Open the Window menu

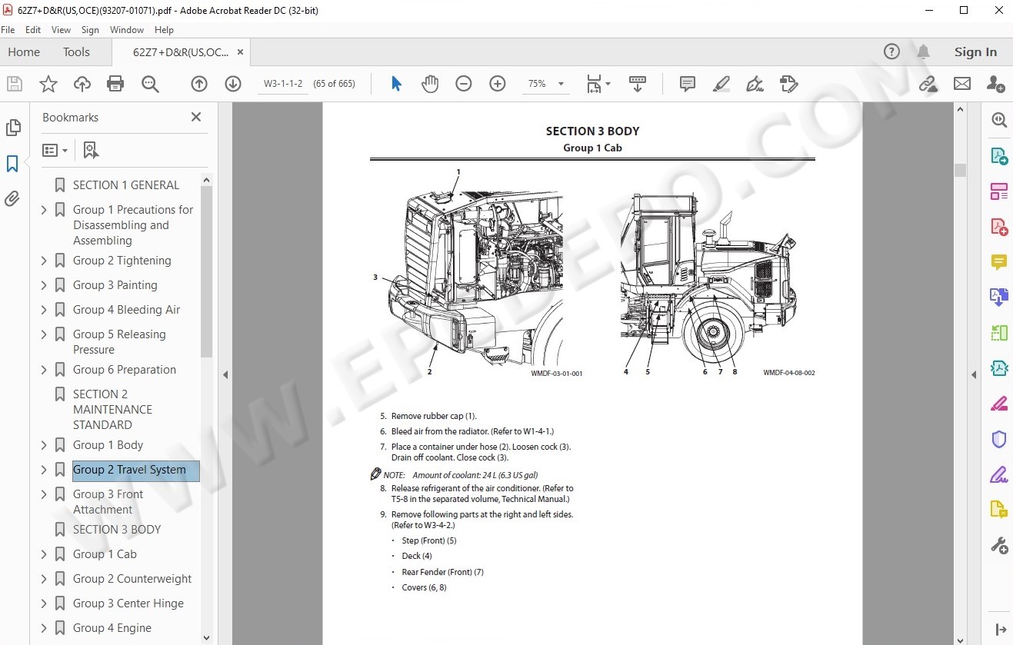click(x=127, y=30)
